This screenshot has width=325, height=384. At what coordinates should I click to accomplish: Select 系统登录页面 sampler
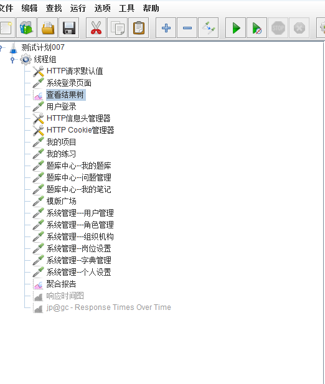coord(69,83)
